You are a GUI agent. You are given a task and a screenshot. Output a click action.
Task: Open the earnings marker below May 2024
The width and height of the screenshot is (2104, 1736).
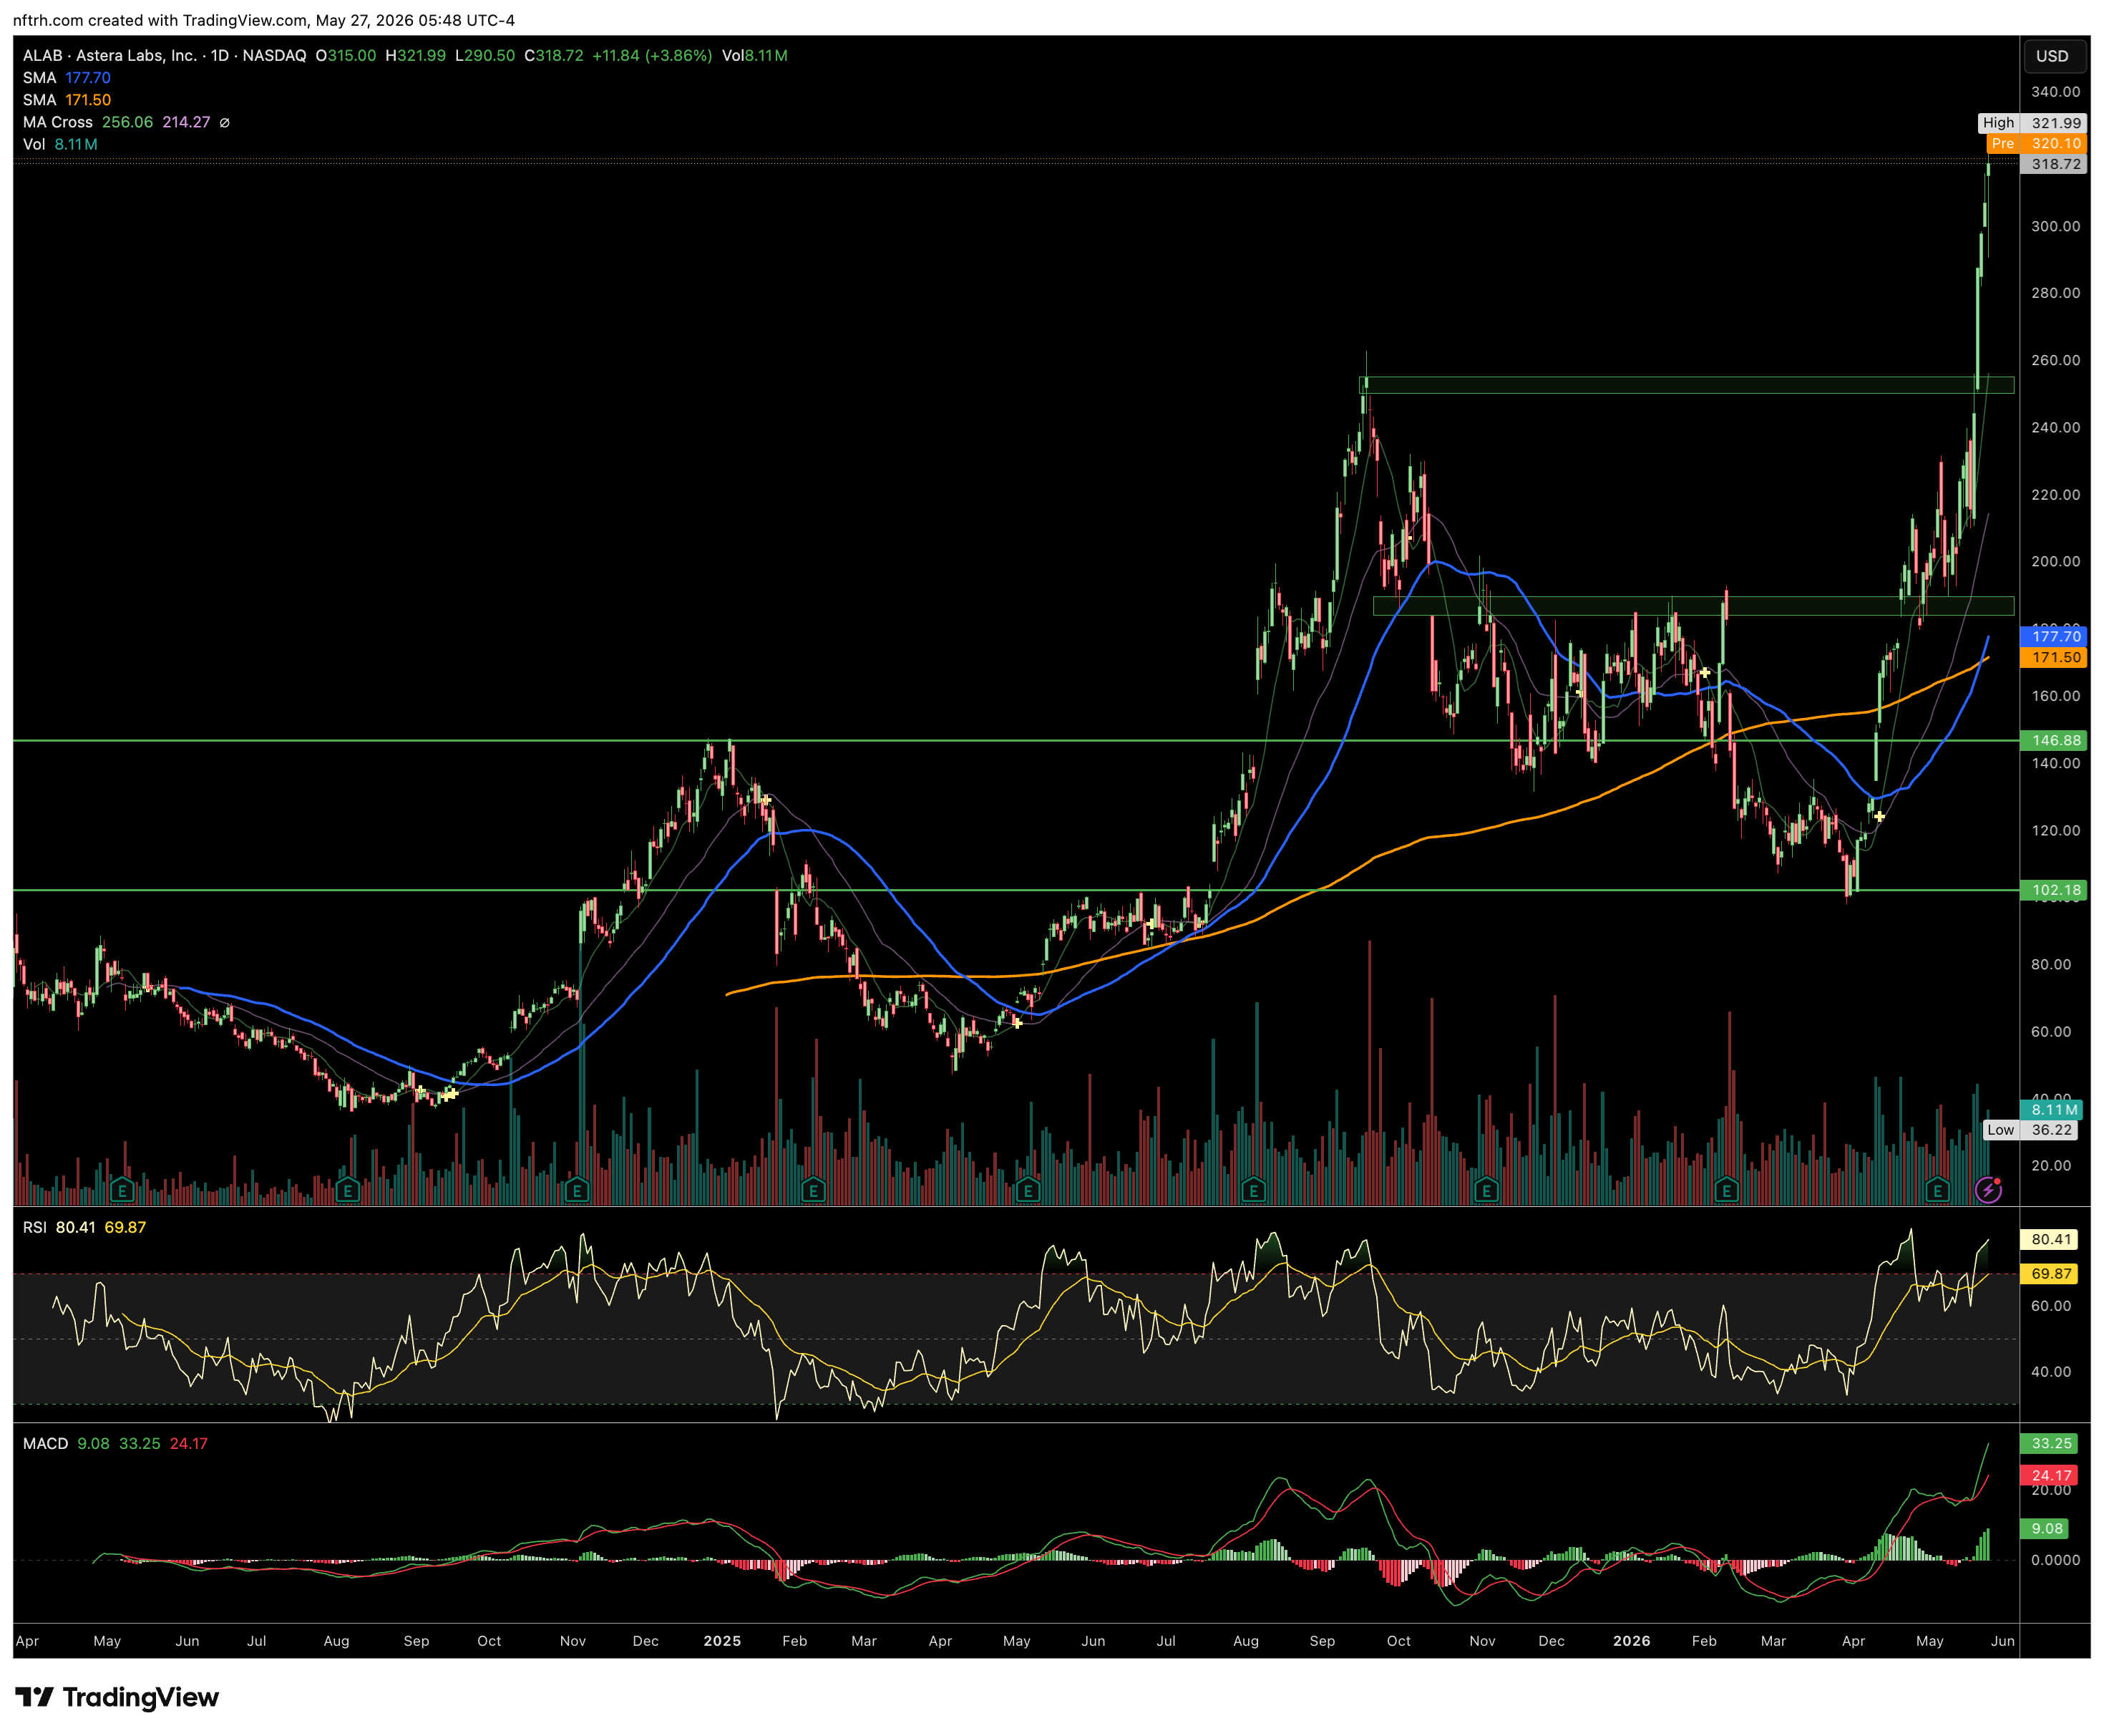point(123,1190)
